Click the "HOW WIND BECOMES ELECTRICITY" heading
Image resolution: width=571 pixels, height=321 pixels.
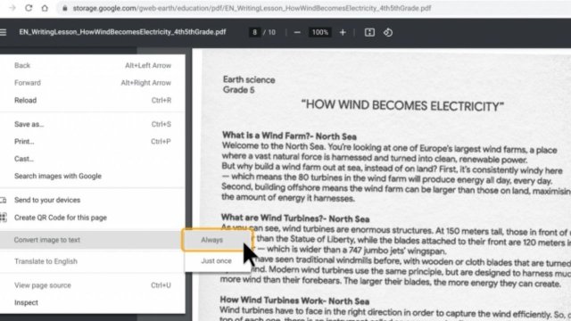point(402,105)
